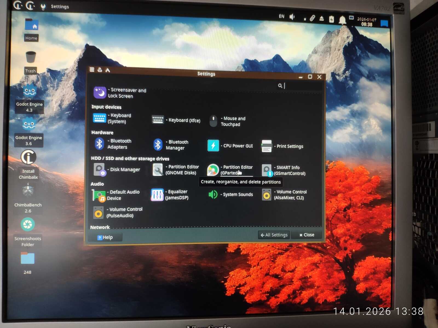Open Mouse and Touchpad settings
Screen dimensions: 438x328
point(227,121)
